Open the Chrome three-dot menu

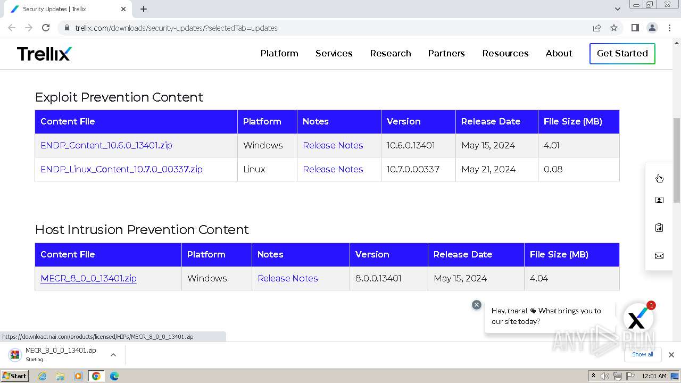pyautogui.click(x=669, y=28)
